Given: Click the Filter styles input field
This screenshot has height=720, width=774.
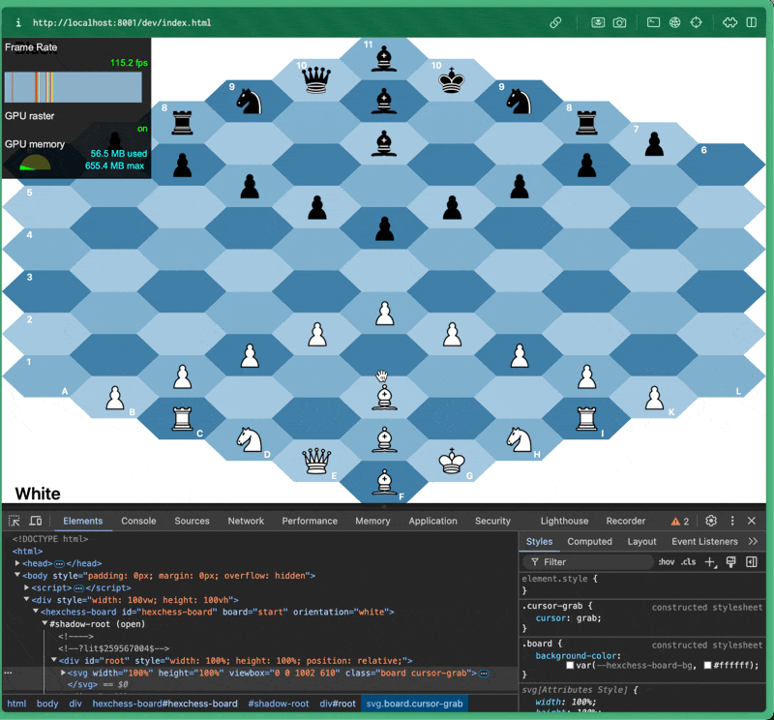Looking at the screenshot, I should tap(588, 562).
